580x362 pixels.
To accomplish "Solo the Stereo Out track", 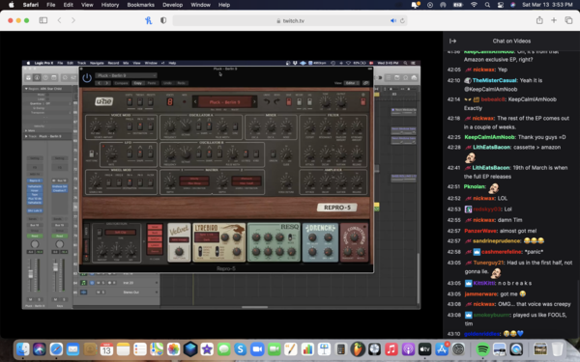I will coord(103,292).
